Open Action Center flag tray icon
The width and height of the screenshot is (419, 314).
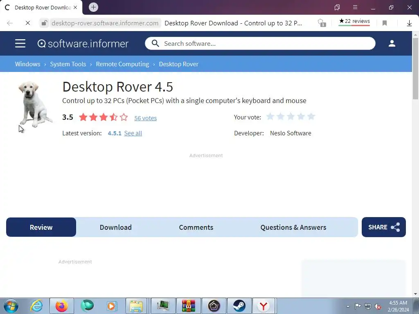coord(358,306)
